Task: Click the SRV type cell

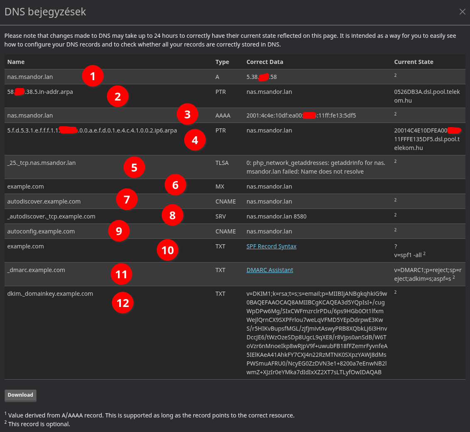Action: pyautogui.click(x=220, y=216)
